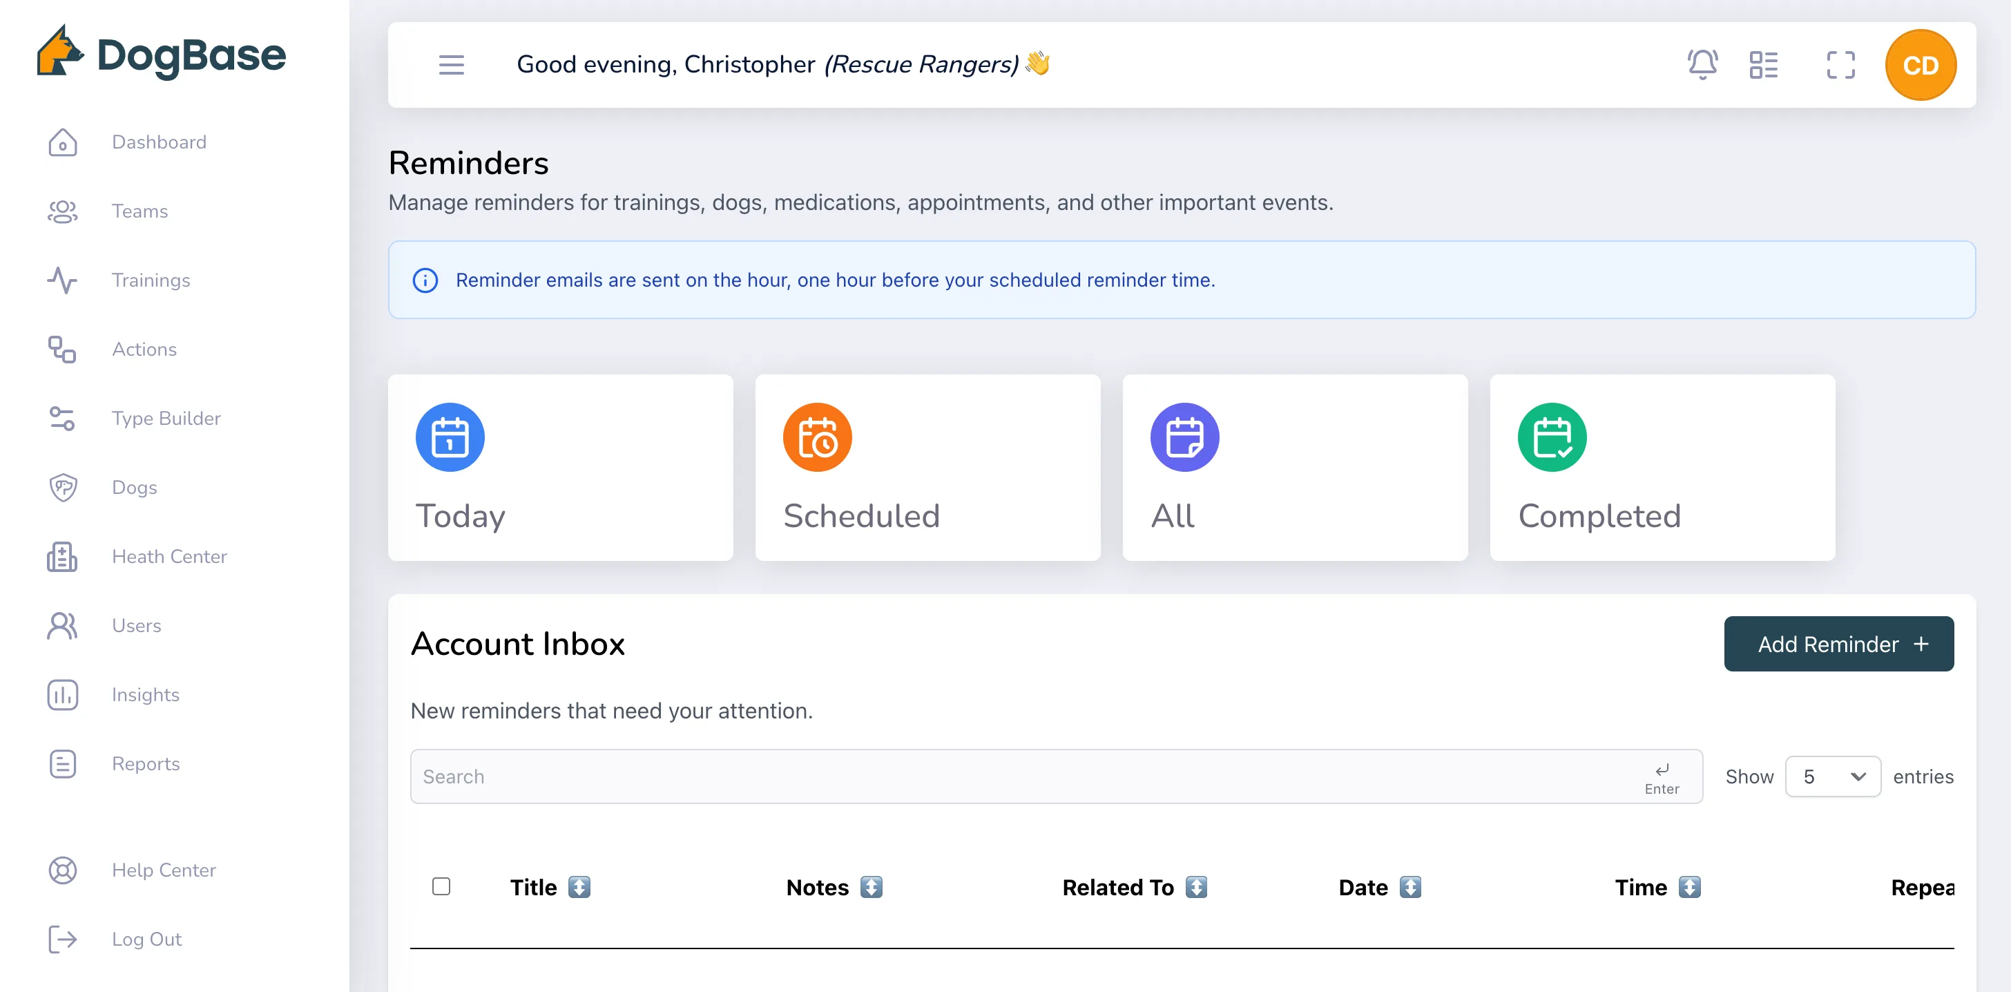Click the list layout icon in header
This screenshot has width=2011, height=992.
pyautogui.click(x=1764, y=65)
